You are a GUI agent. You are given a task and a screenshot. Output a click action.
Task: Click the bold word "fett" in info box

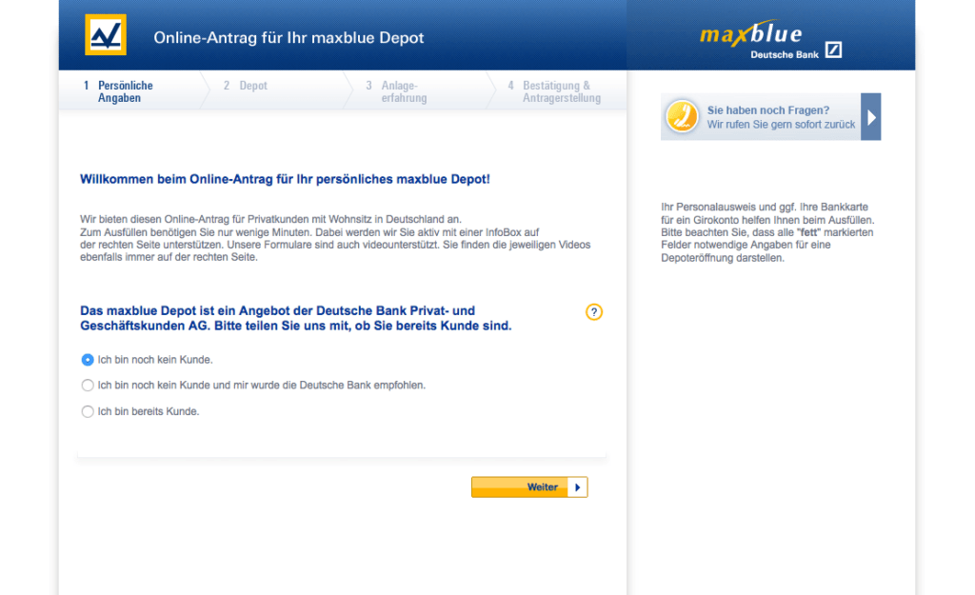point(808,232)
